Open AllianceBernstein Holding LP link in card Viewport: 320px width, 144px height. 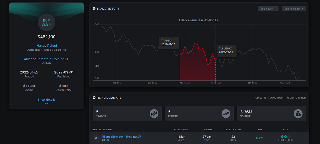[46, 59]
